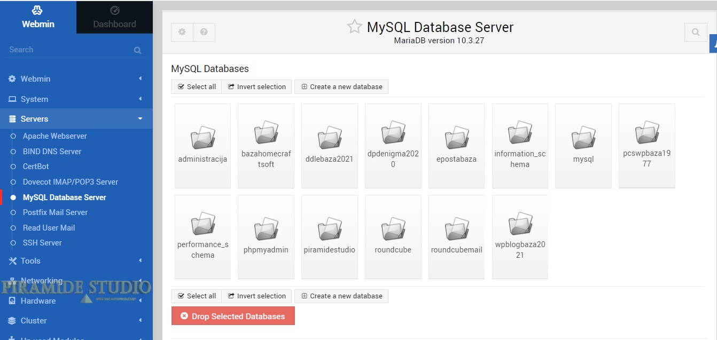Open the performance_schema database folder icon

click(203, 224)
